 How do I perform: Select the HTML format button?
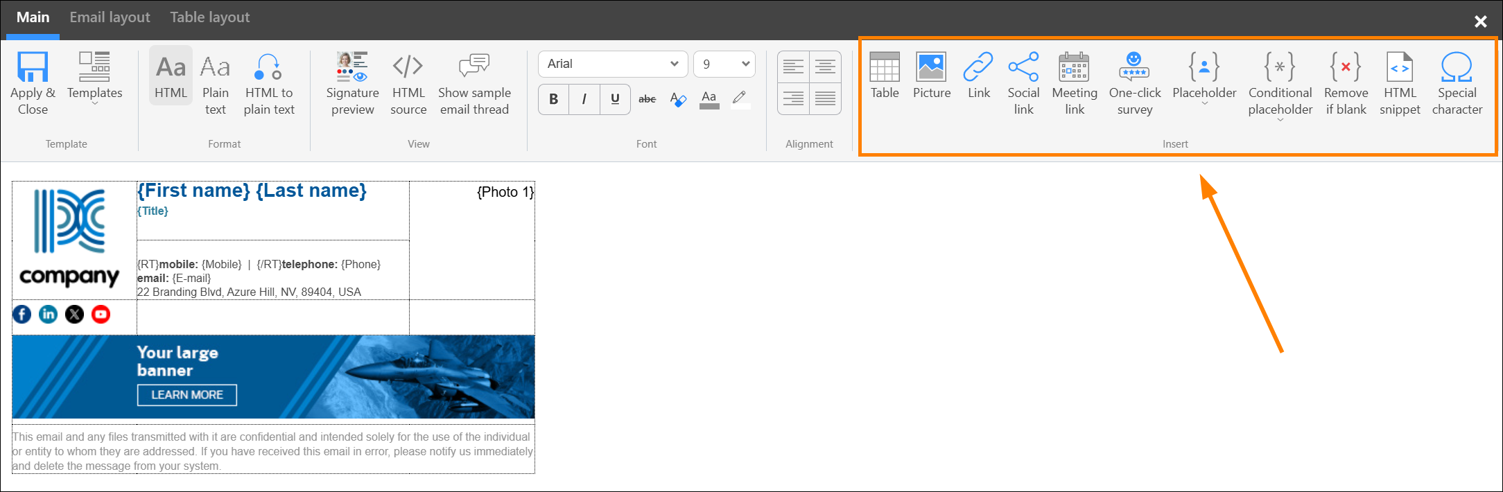coord(171,76)
